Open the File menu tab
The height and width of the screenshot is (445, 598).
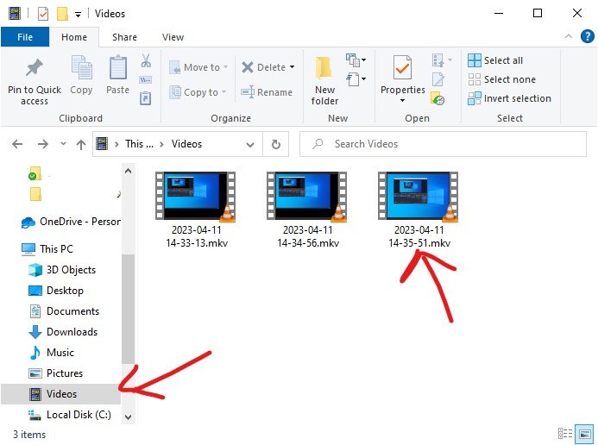click(25, 37)
